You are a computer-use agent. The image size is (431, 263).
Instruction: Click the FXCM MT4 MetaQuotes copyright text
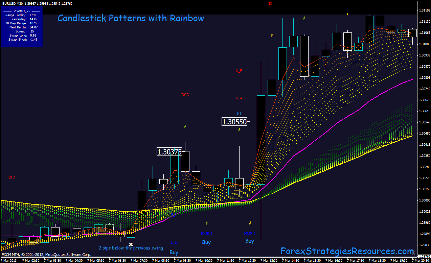46,254
